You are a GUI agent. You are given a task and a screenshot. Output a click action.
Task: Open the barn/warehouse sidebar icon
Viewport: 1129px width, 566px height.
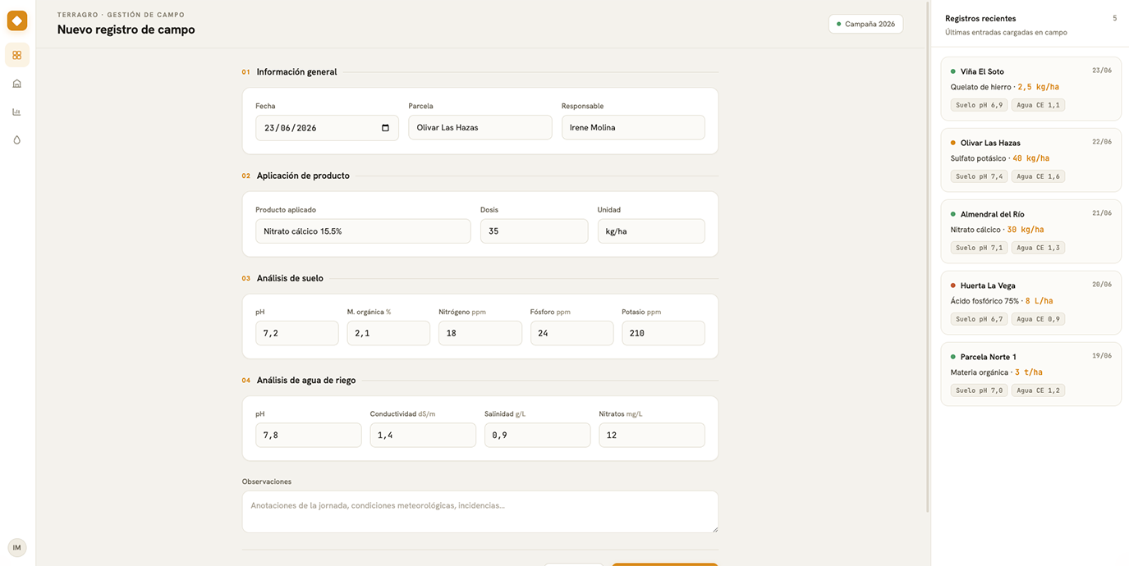coord(17,84)
